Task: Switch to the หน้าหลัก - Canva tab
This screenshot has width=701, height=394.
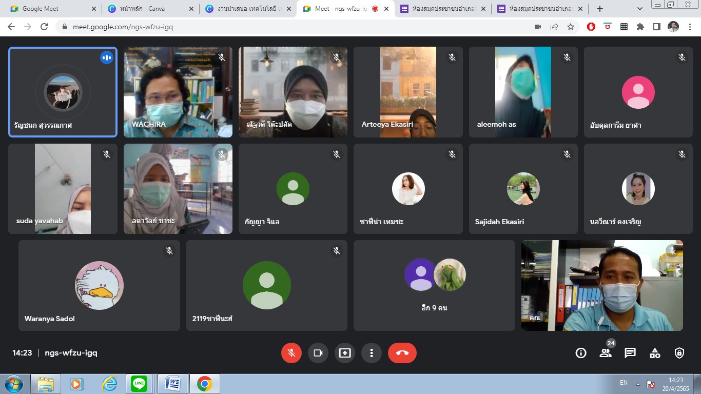Action: (x=149, y=9)
